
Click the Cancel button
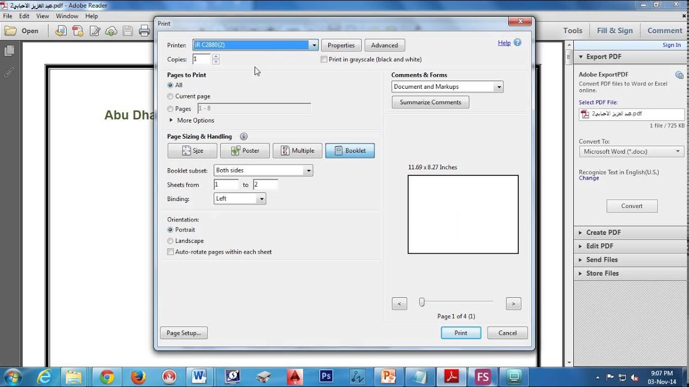(x=508, y=333)
